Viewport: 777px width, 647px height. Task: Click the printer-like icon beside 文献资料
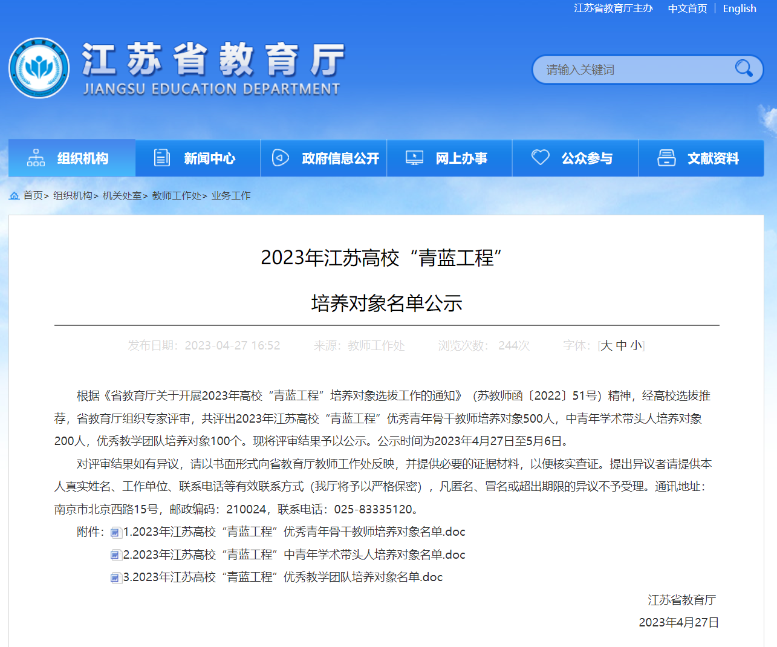(666, 158)
